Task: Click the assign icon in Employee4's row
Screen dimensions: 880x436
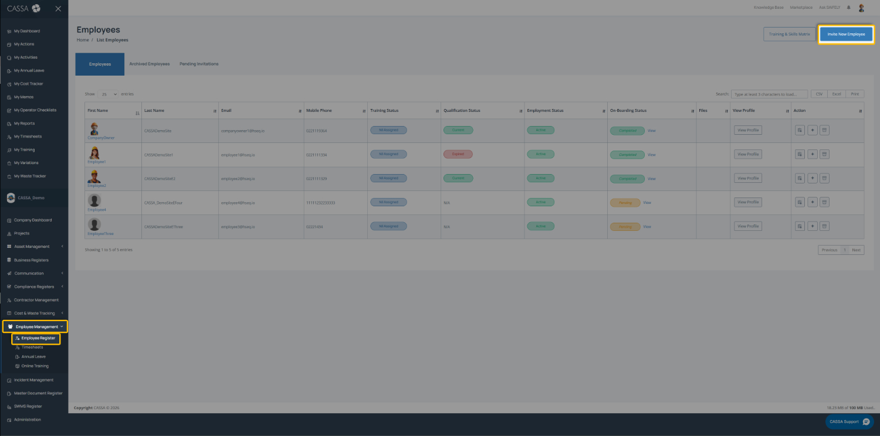Action: point(800,202)
